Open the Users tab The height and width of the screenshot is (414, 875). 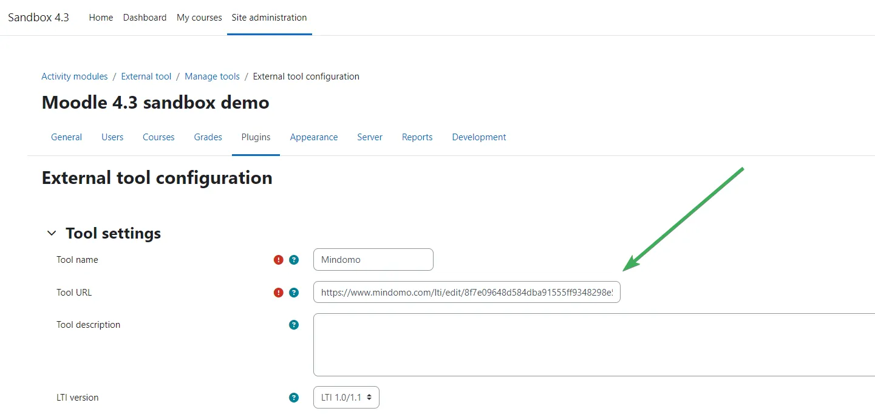[x=112, y=137]
